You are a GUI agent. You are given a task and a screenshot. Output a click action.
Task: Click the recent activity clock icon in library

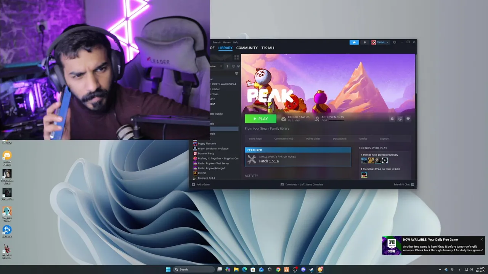[x=233, y=66]
